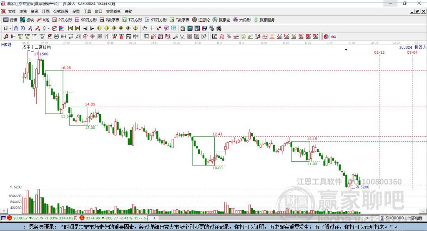The image size is (427, 231).
Task: Click the small black triangle above the chart
Action: pyautogui.click(x=346, y=50)
